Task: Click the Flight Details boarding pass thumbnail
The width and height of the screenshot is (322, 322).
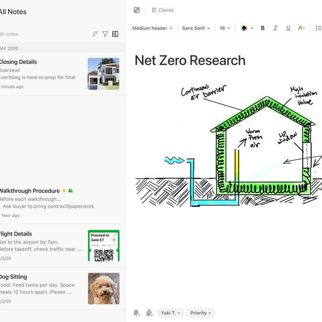Action: pos(104,246)
